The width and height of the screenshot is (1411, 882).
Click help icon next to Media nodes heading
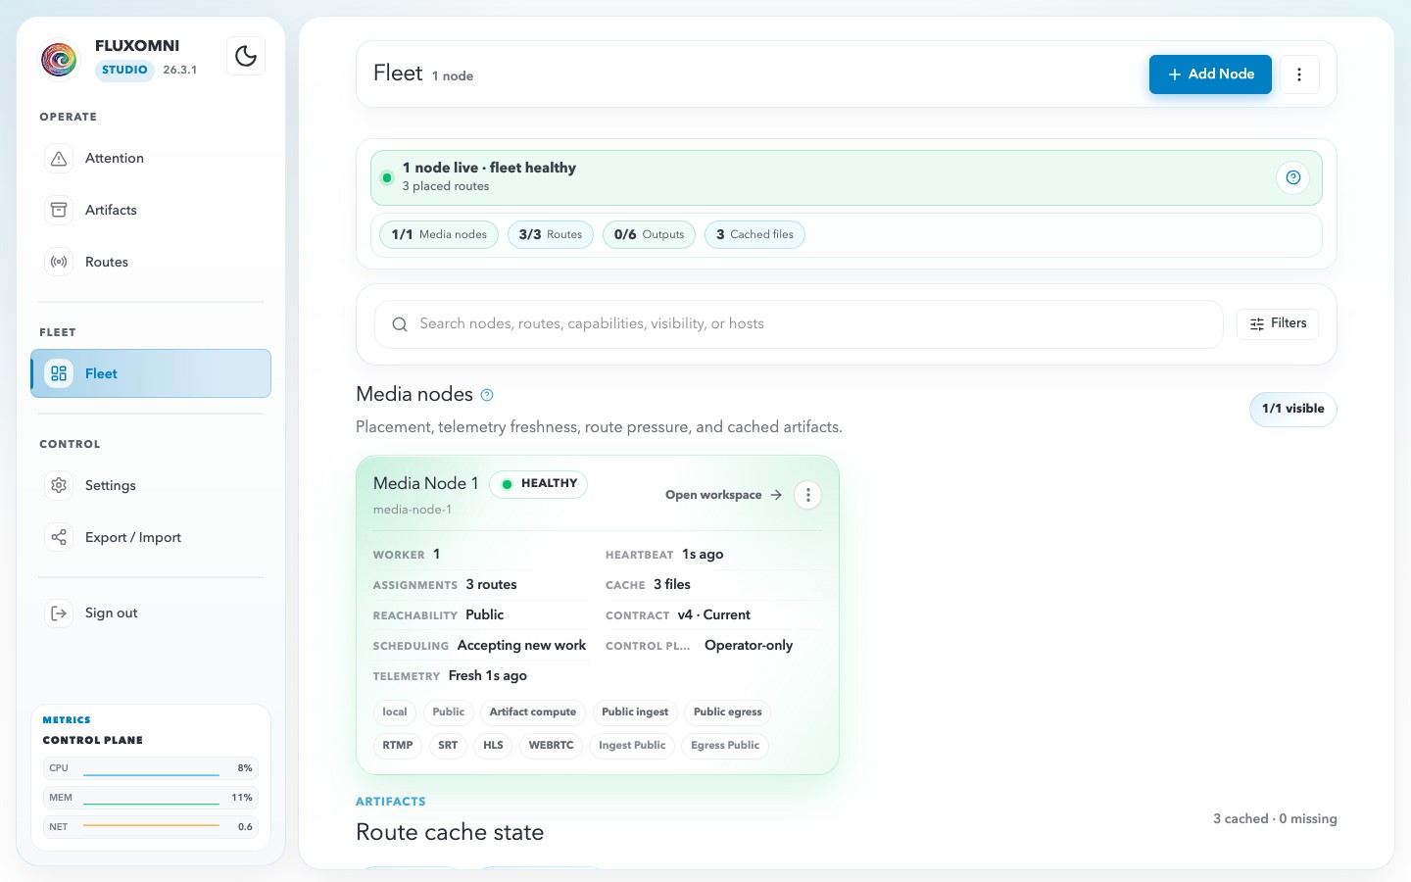pyautogui.click(x=487, y=395)
